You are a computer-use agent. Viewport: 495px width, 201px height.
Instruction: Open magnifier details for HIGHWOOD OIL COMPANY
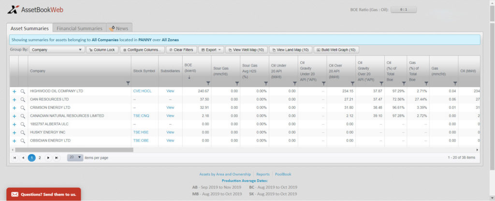pyautogui.click(x=23, y=91)
